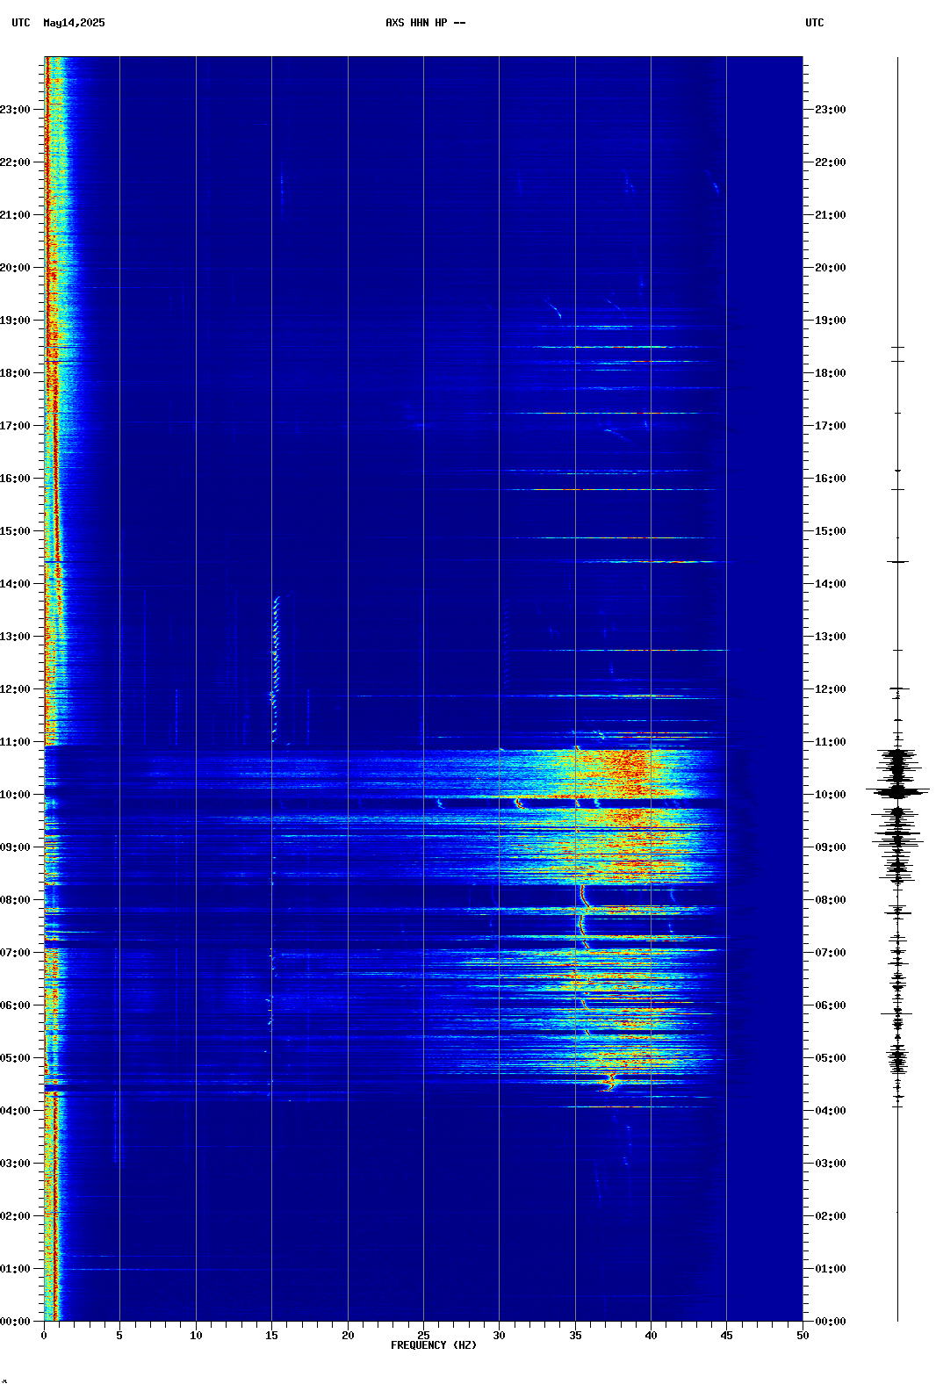Select the '02:00' label on the right time axis

coord(831,1216)
